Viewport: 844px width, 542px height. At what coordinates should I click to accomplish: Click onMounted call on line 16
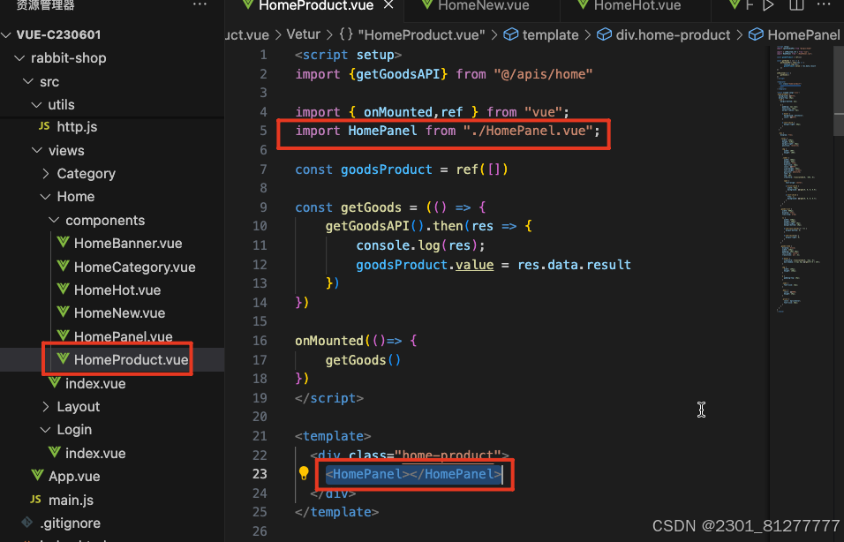[329, 341]
